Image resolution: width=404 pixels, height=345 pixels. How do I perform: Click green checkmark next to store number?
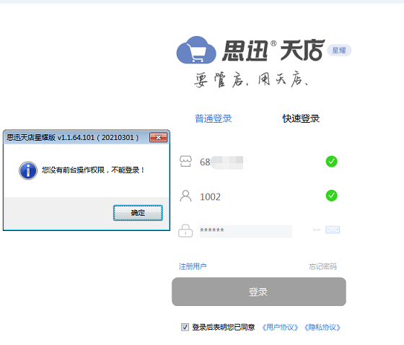332,162
